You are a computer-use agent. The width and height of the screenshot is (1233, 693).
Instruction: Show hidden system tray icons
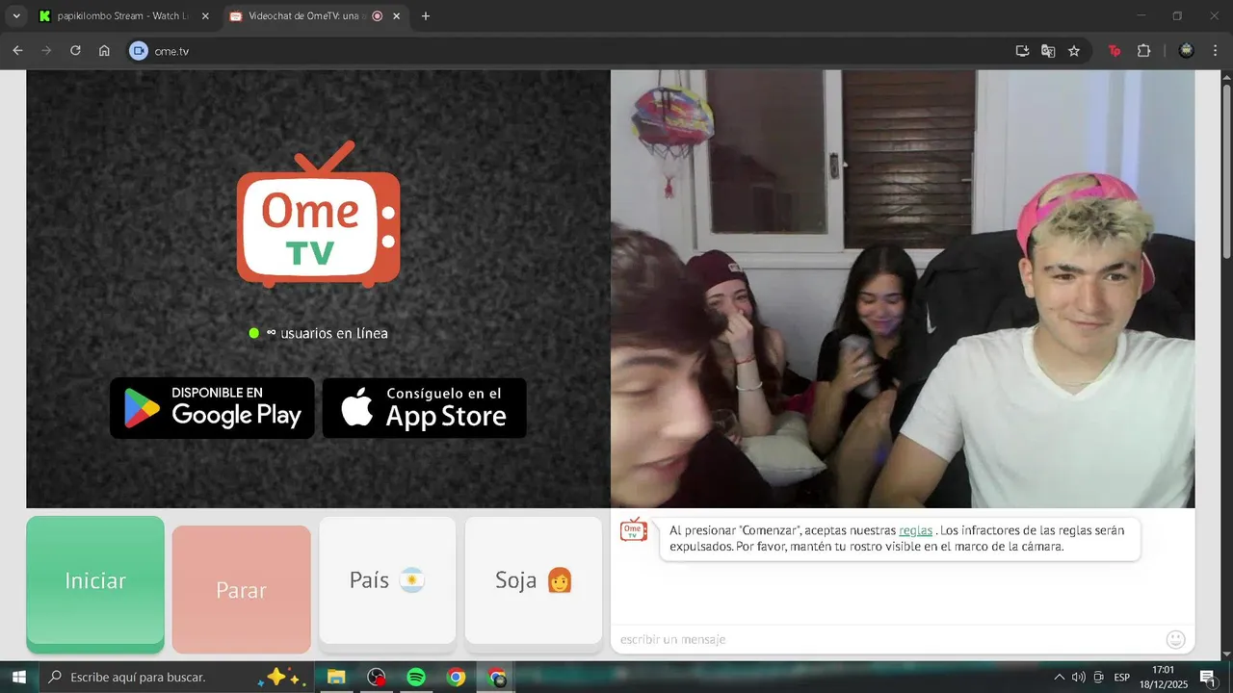[x=1060, y=678]
